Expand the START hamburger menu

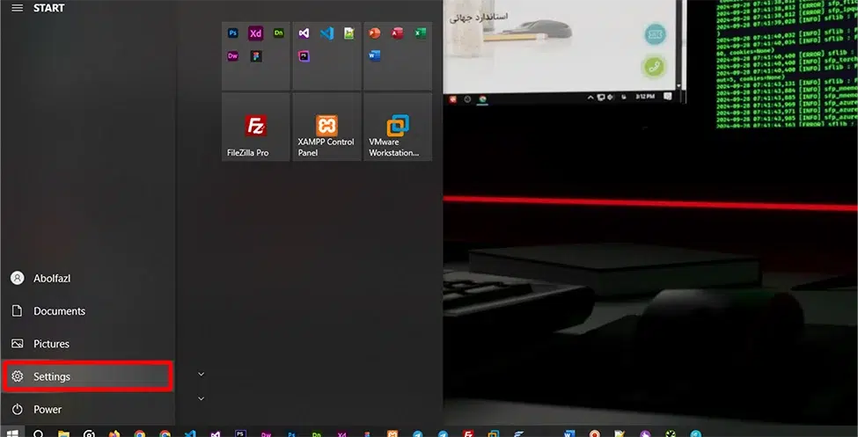[x=17, y=8]
